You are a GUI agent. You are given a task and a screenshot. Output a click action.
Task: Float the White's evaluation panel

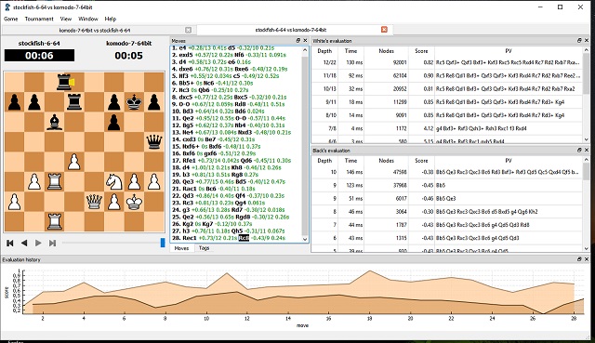[x=579, y=41]
